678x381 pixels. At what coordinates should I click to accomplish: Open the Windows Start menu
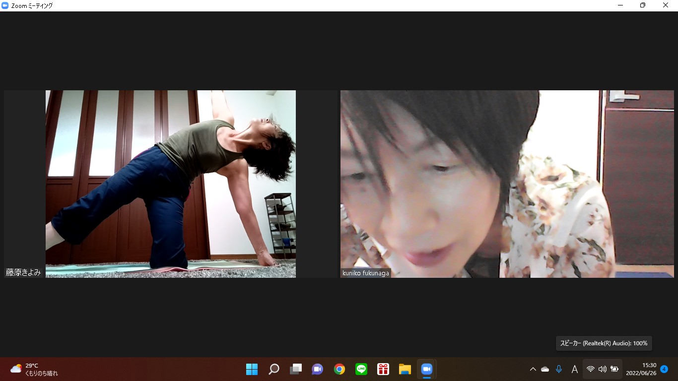pos(252,369)
